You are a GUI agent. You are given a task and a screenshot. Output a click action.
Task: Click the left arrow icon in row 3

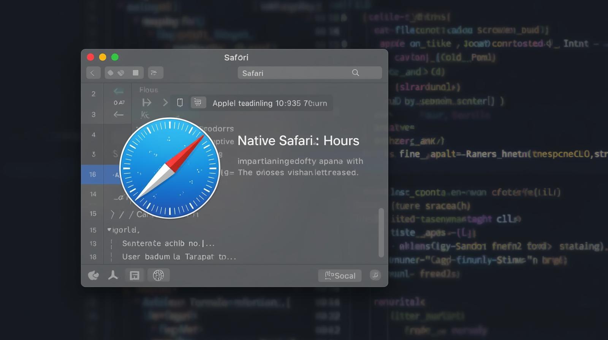(x=119, y=114)
